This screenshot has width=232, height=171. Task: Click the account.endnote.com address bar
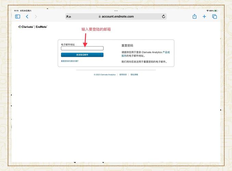116,16
